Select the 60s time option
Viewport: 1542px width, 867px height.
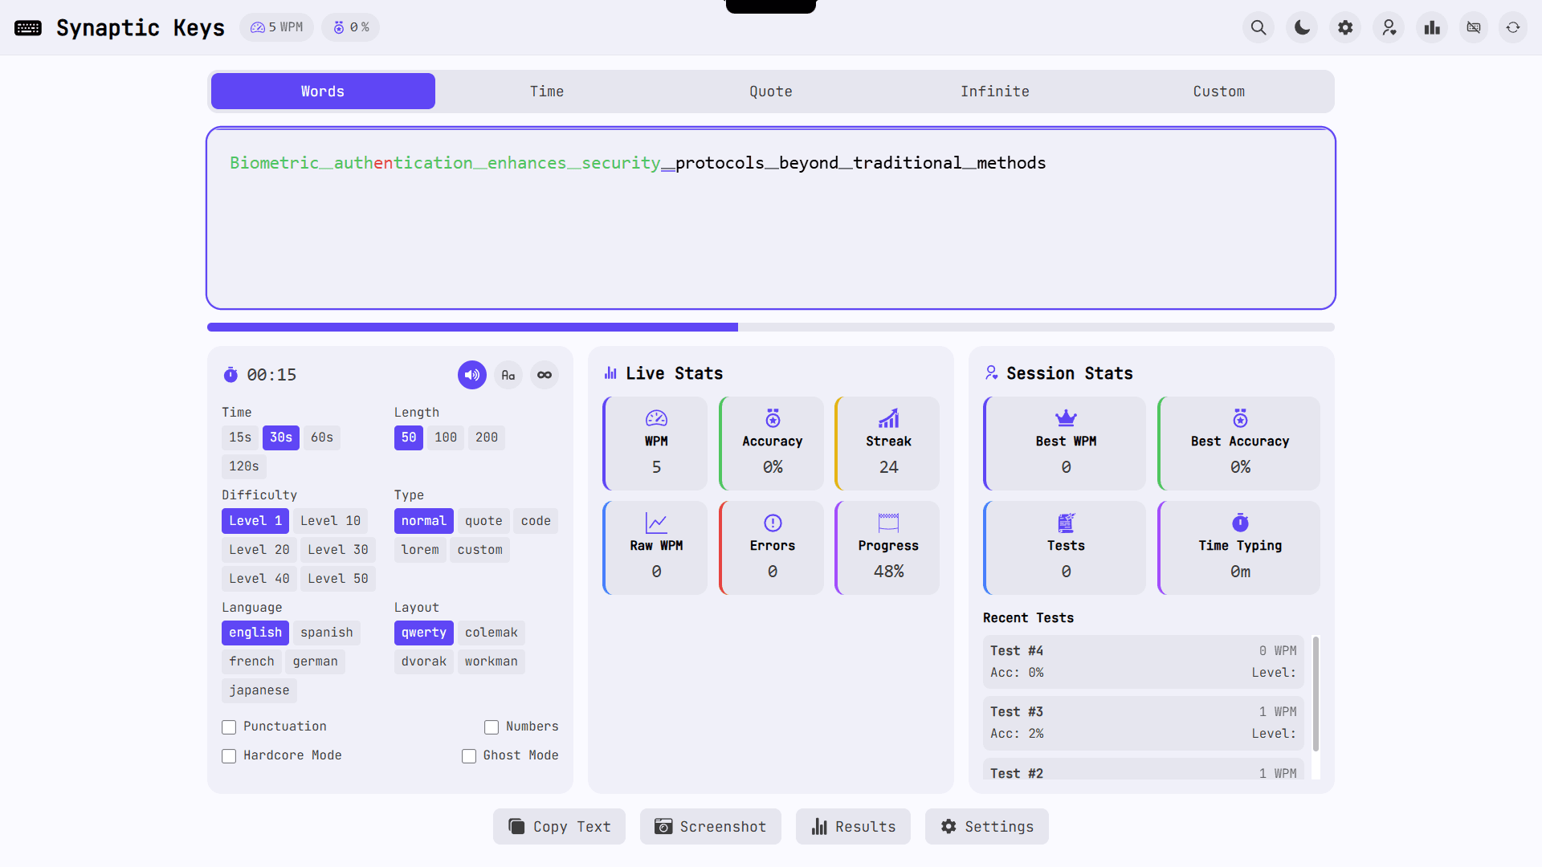322,438
